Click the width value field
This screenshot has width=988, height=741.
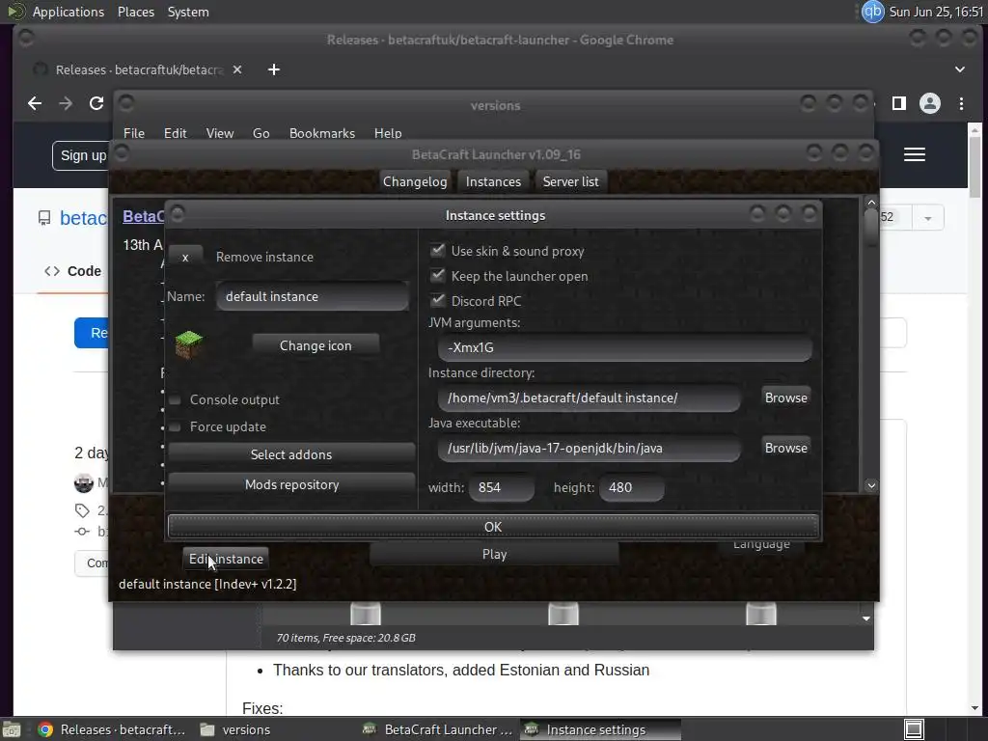point(502,487)
